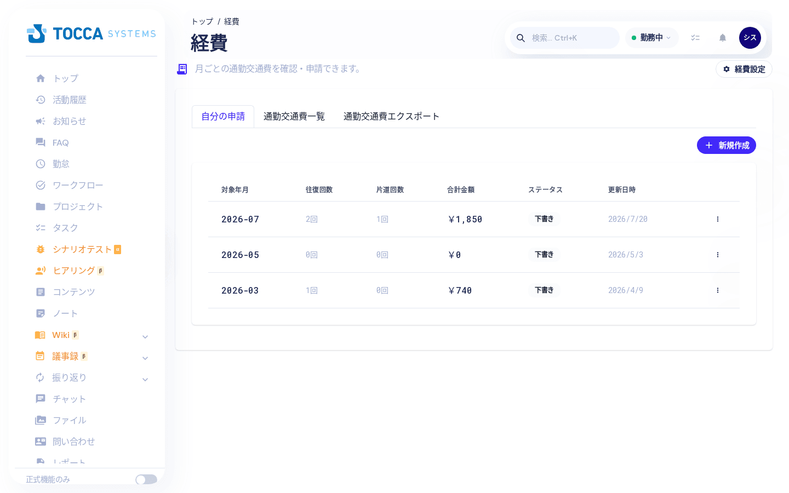This screenshot has width=789, height=493.
Task: Open 勤怠 clock icon
Action: (41, 164)
